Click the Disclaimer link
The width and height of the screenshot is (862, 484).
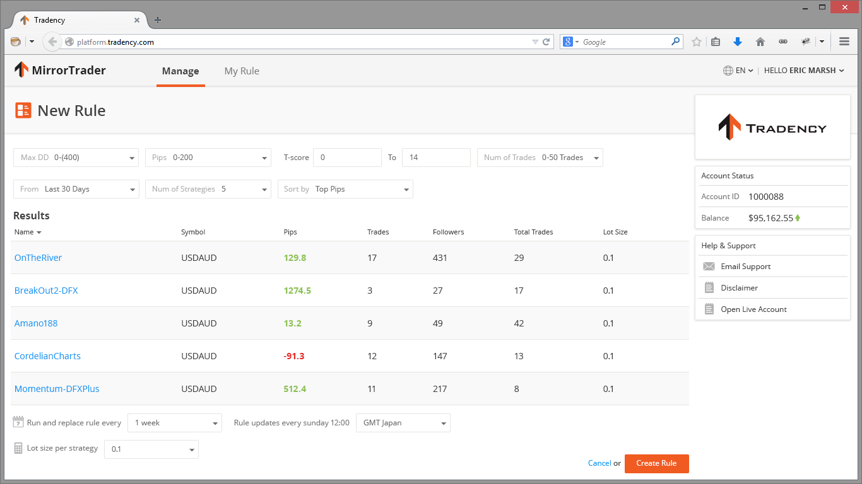pyautogui.click(x=740, y=288)
